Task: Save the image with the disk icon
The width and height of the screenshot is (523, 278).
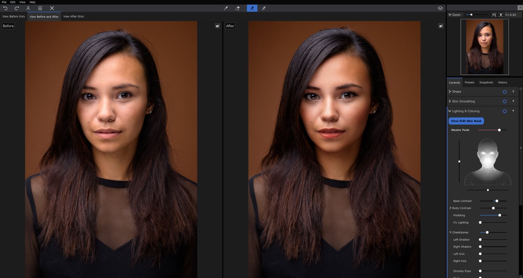Action: tap(40, 8)
